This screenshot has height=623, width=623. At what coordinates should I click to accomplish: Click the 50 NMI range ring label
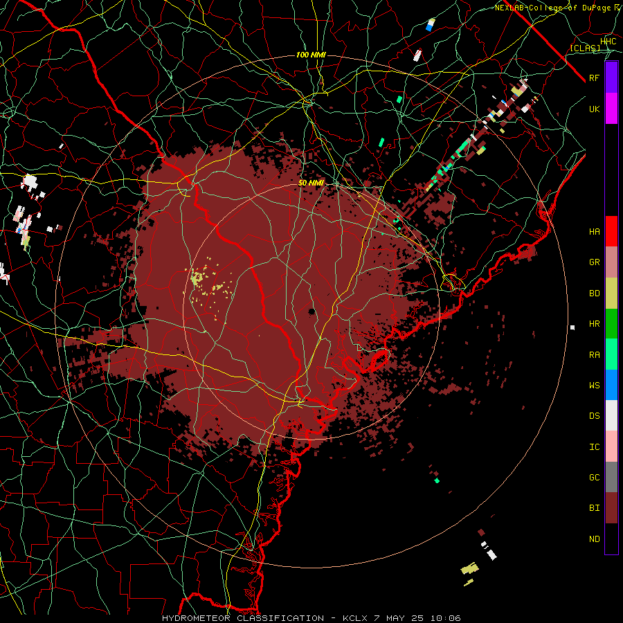[311, 183]
